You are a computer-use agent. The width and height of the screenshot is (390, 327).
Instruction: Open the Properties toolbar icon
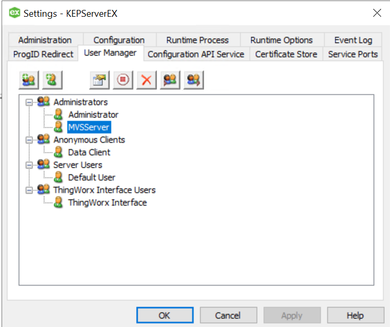pyautogui.click(x=99, y=80)
